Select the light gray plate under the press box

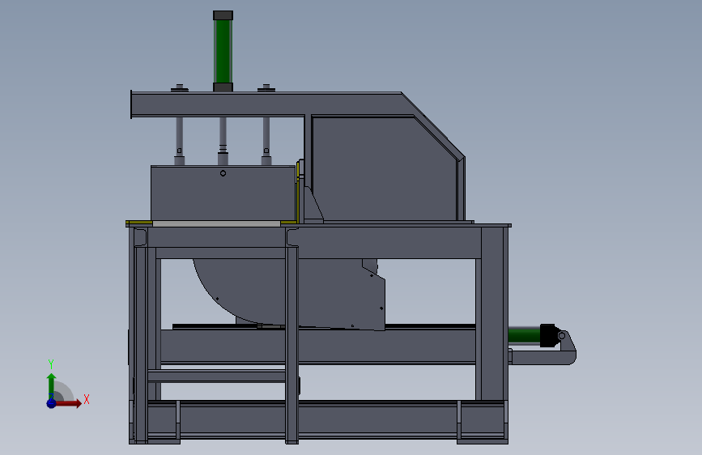[216, 223]
